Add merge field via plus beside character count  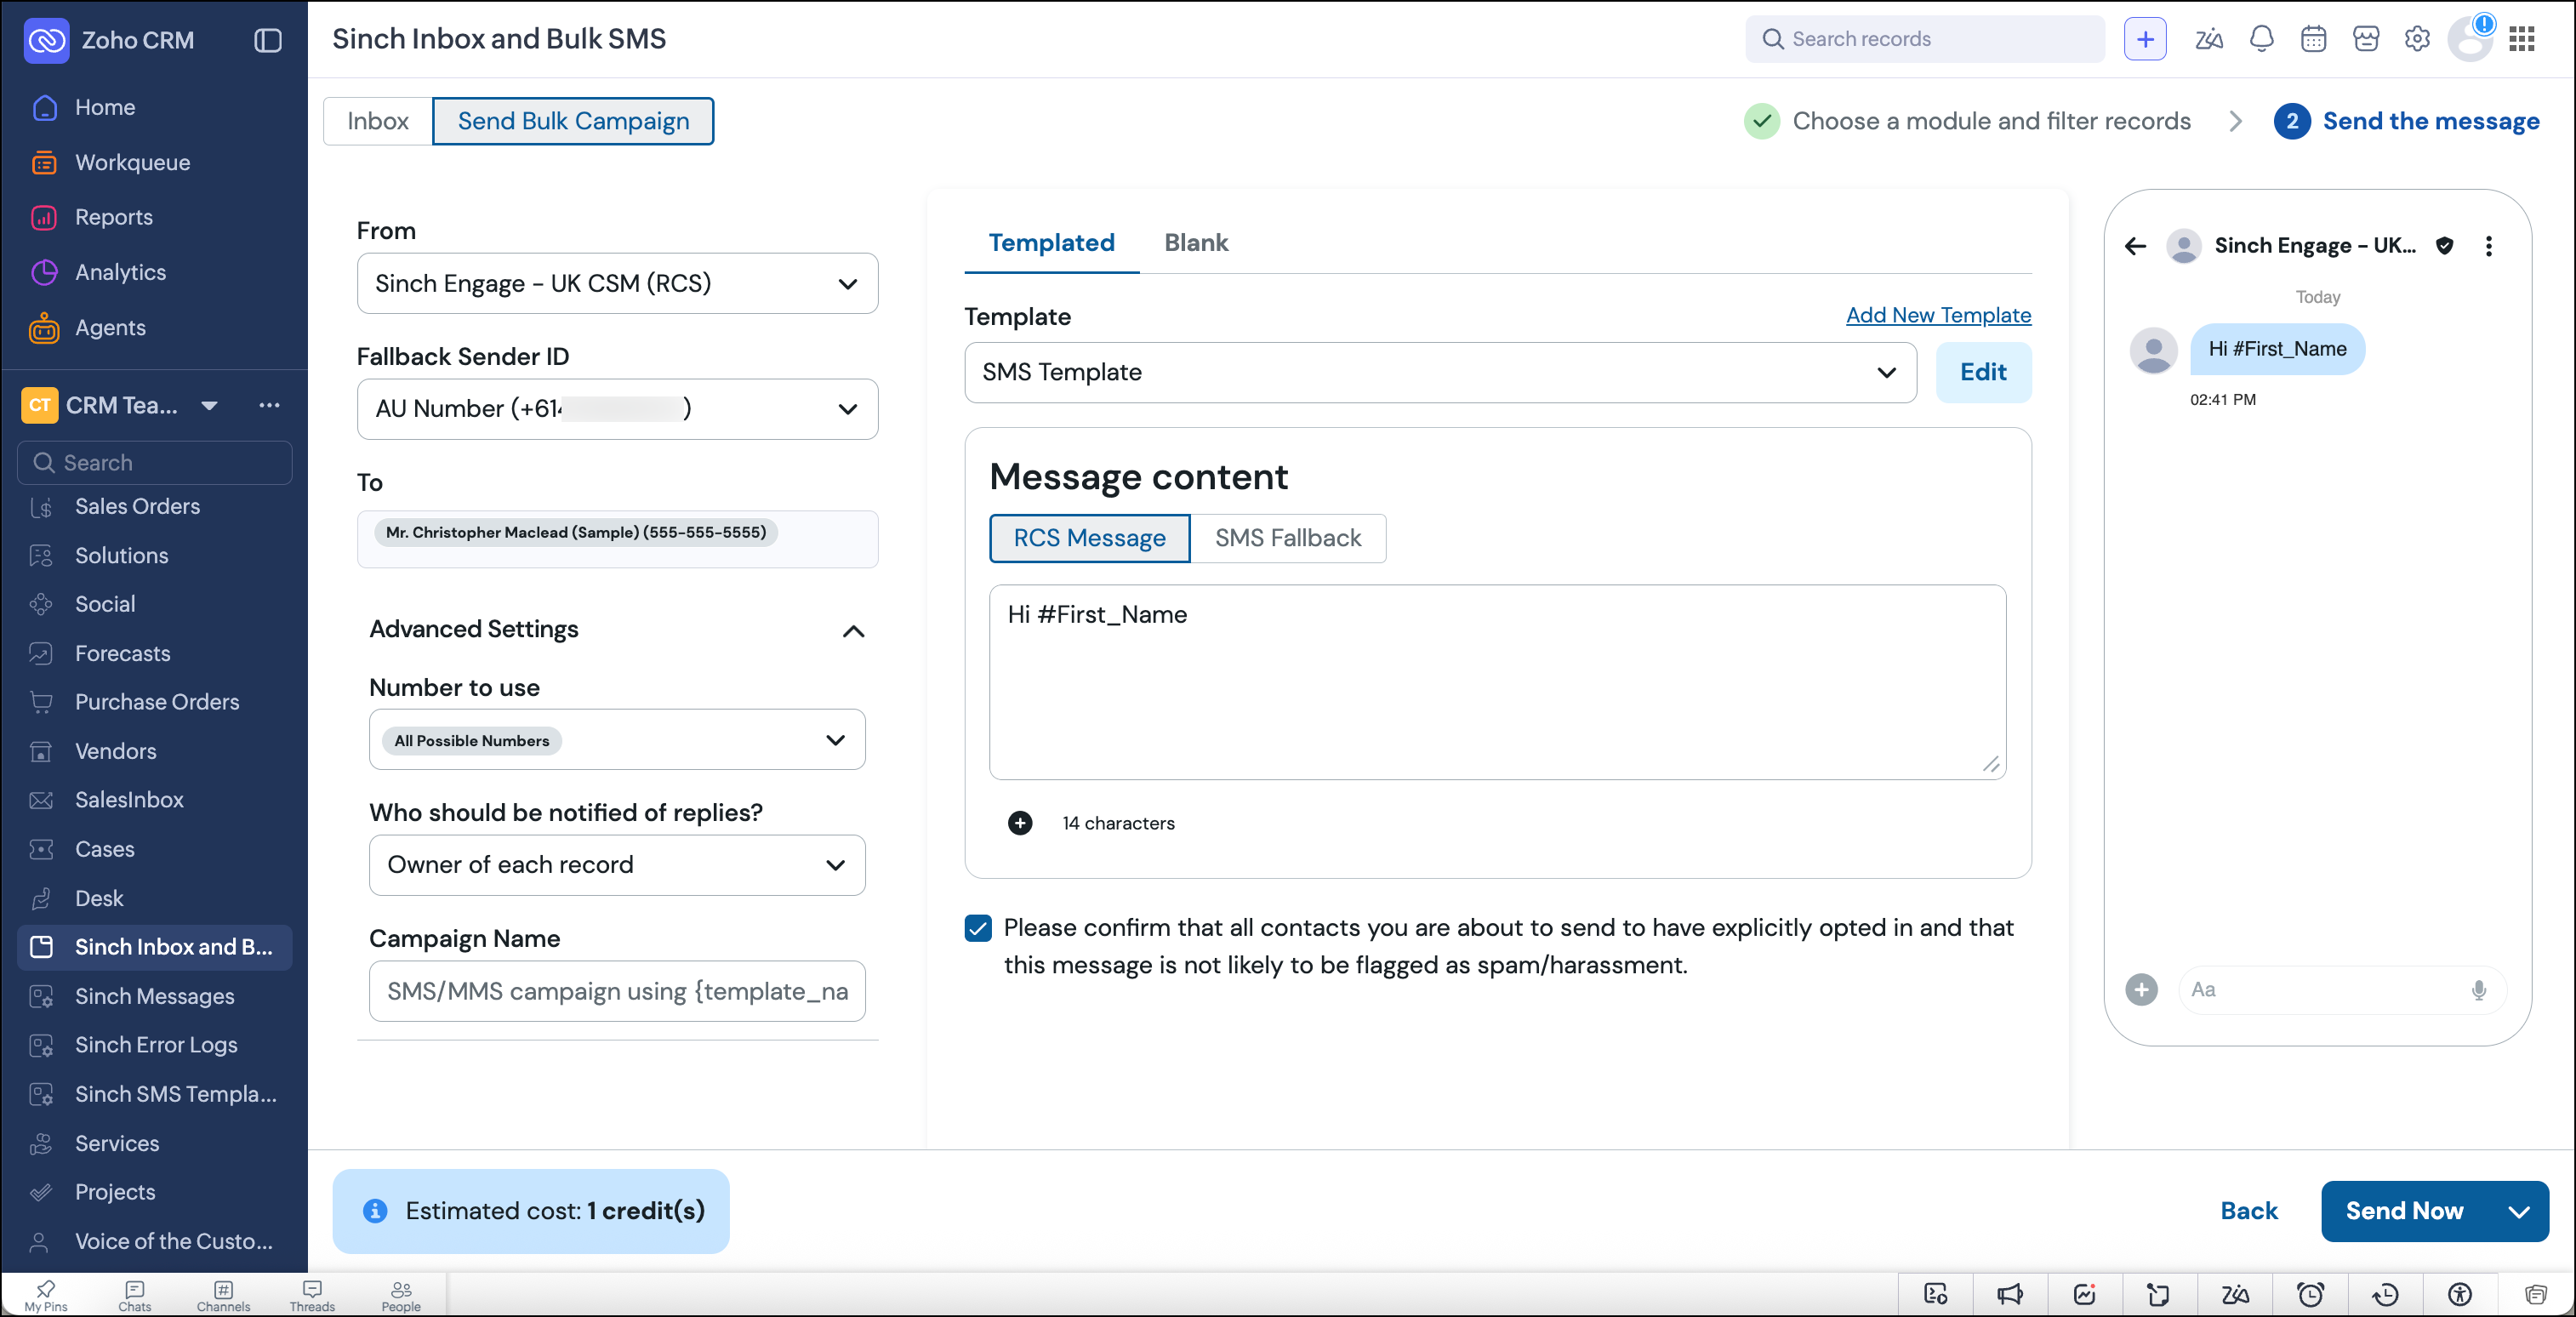click(x=1019, y=823)
